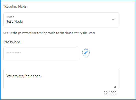The height and width of the screenshot is (100, 136).
Task: Click the text 'We are available soon!'
Action: (24, 76)
